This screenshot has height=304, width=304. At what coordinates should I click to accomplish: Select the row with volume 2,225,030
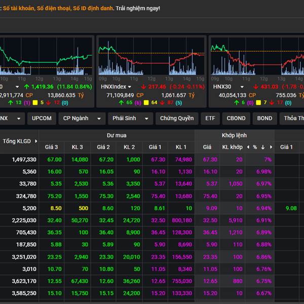pos(25,220)
